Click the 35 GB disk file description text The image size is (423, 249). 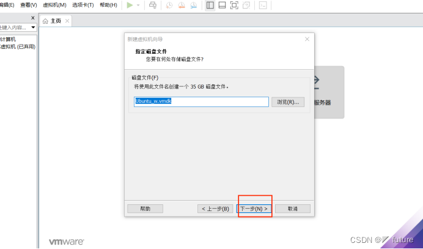click(x=182, y=87)
